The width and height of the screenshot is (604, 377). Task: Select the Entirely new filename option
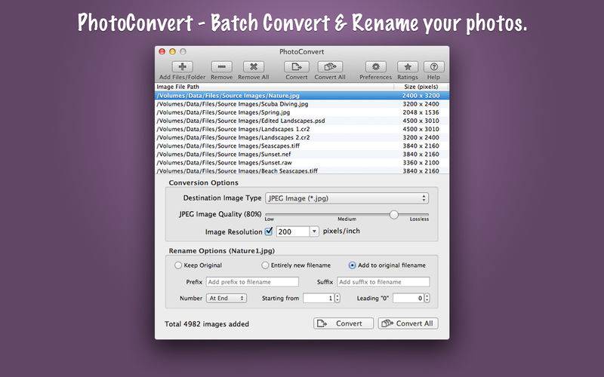265,265
